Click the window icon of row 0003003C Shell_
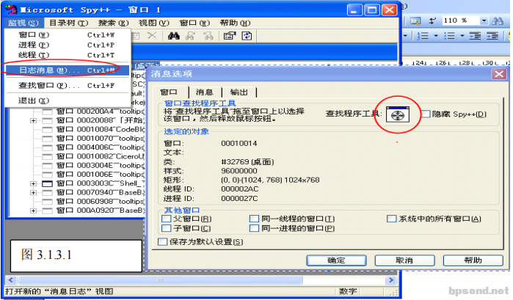513x300 pixels. 48,183
